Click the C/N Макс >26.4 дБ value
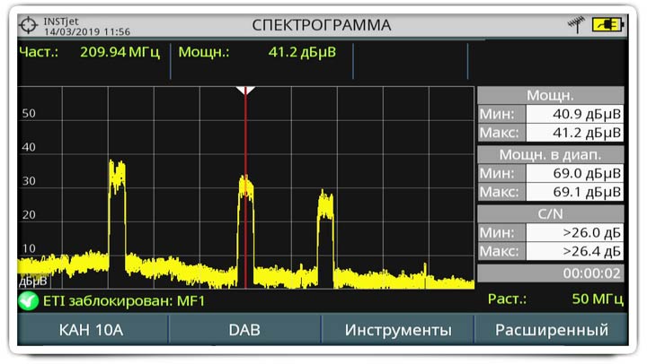 pyautogui.click(x=574, y=251)
